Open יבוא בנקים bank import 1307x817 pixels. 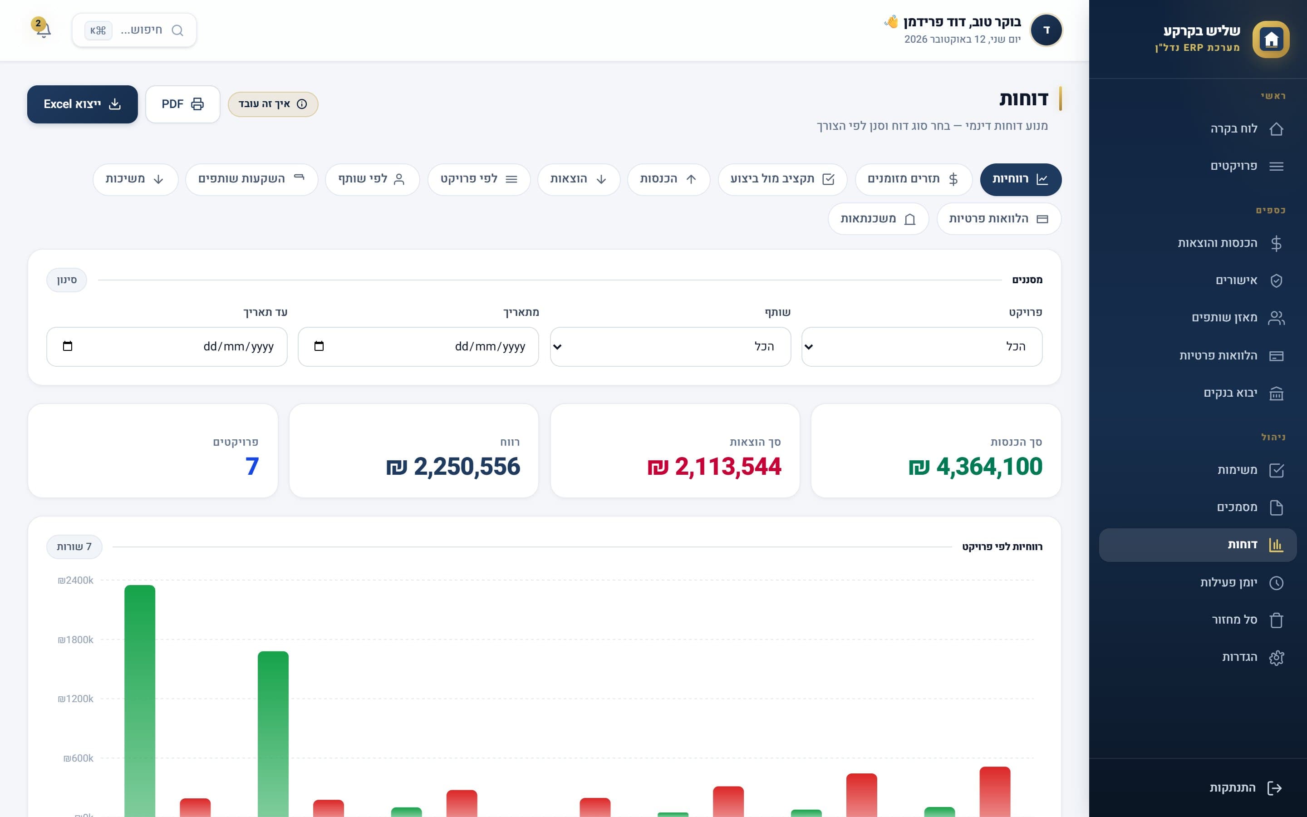tap(1198, 393)
